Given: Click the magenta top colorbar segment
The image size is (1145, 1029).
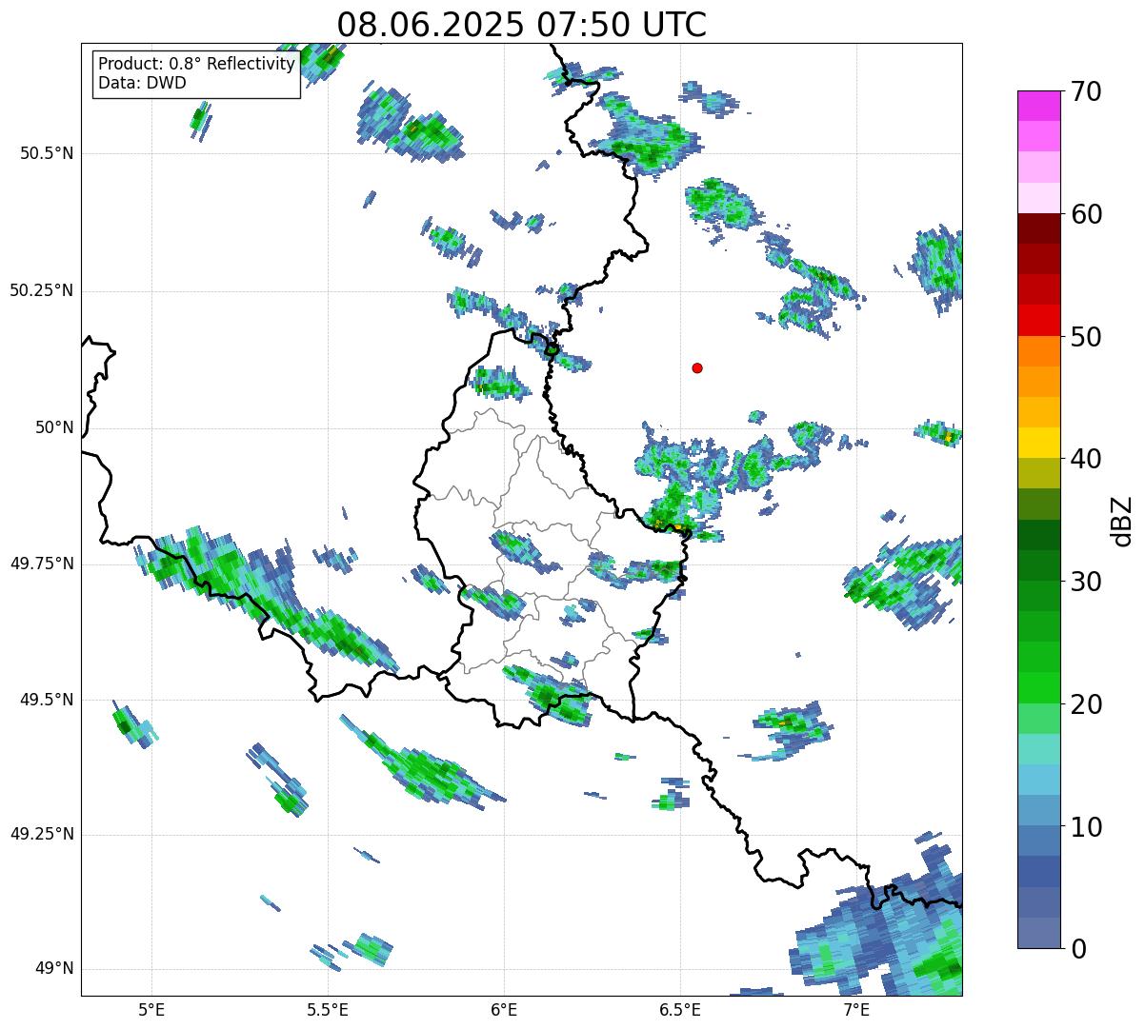Looking at the screenshot, I should (1039, 106).
